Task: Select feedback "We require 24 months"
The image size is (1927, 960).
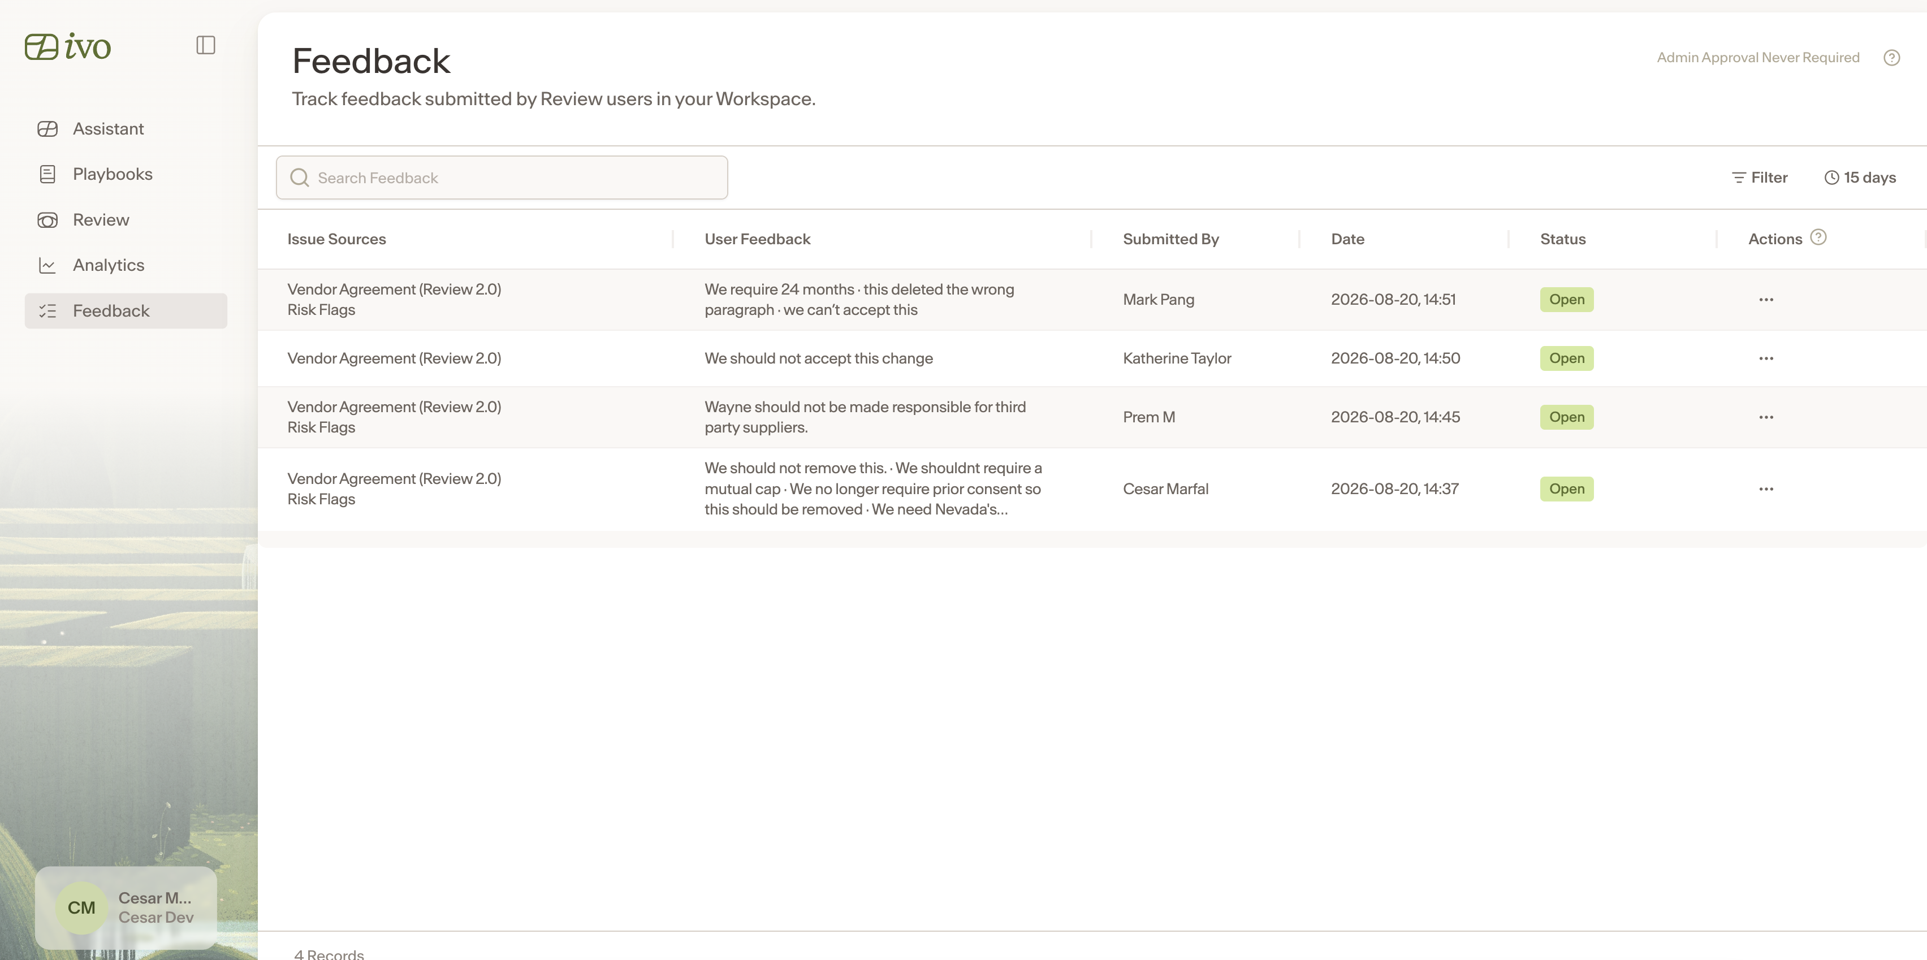Action: [859, 299]
